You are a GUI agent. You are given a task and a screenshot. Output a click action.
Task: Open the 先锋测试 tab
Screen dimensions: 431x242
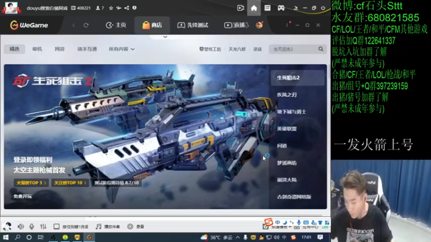193,25
